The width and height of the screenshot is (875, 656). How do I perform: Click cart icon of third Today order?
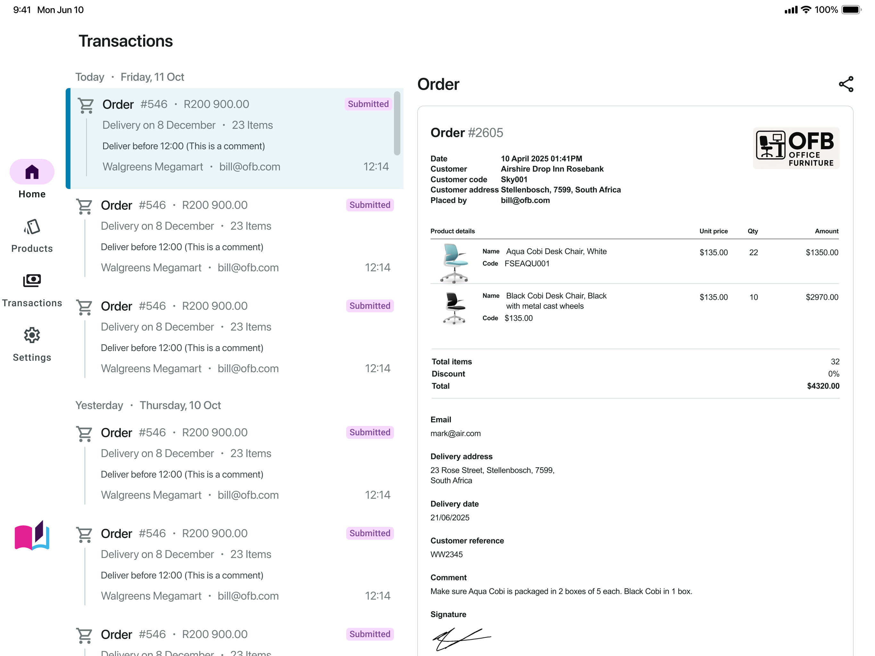coord(84,307)
